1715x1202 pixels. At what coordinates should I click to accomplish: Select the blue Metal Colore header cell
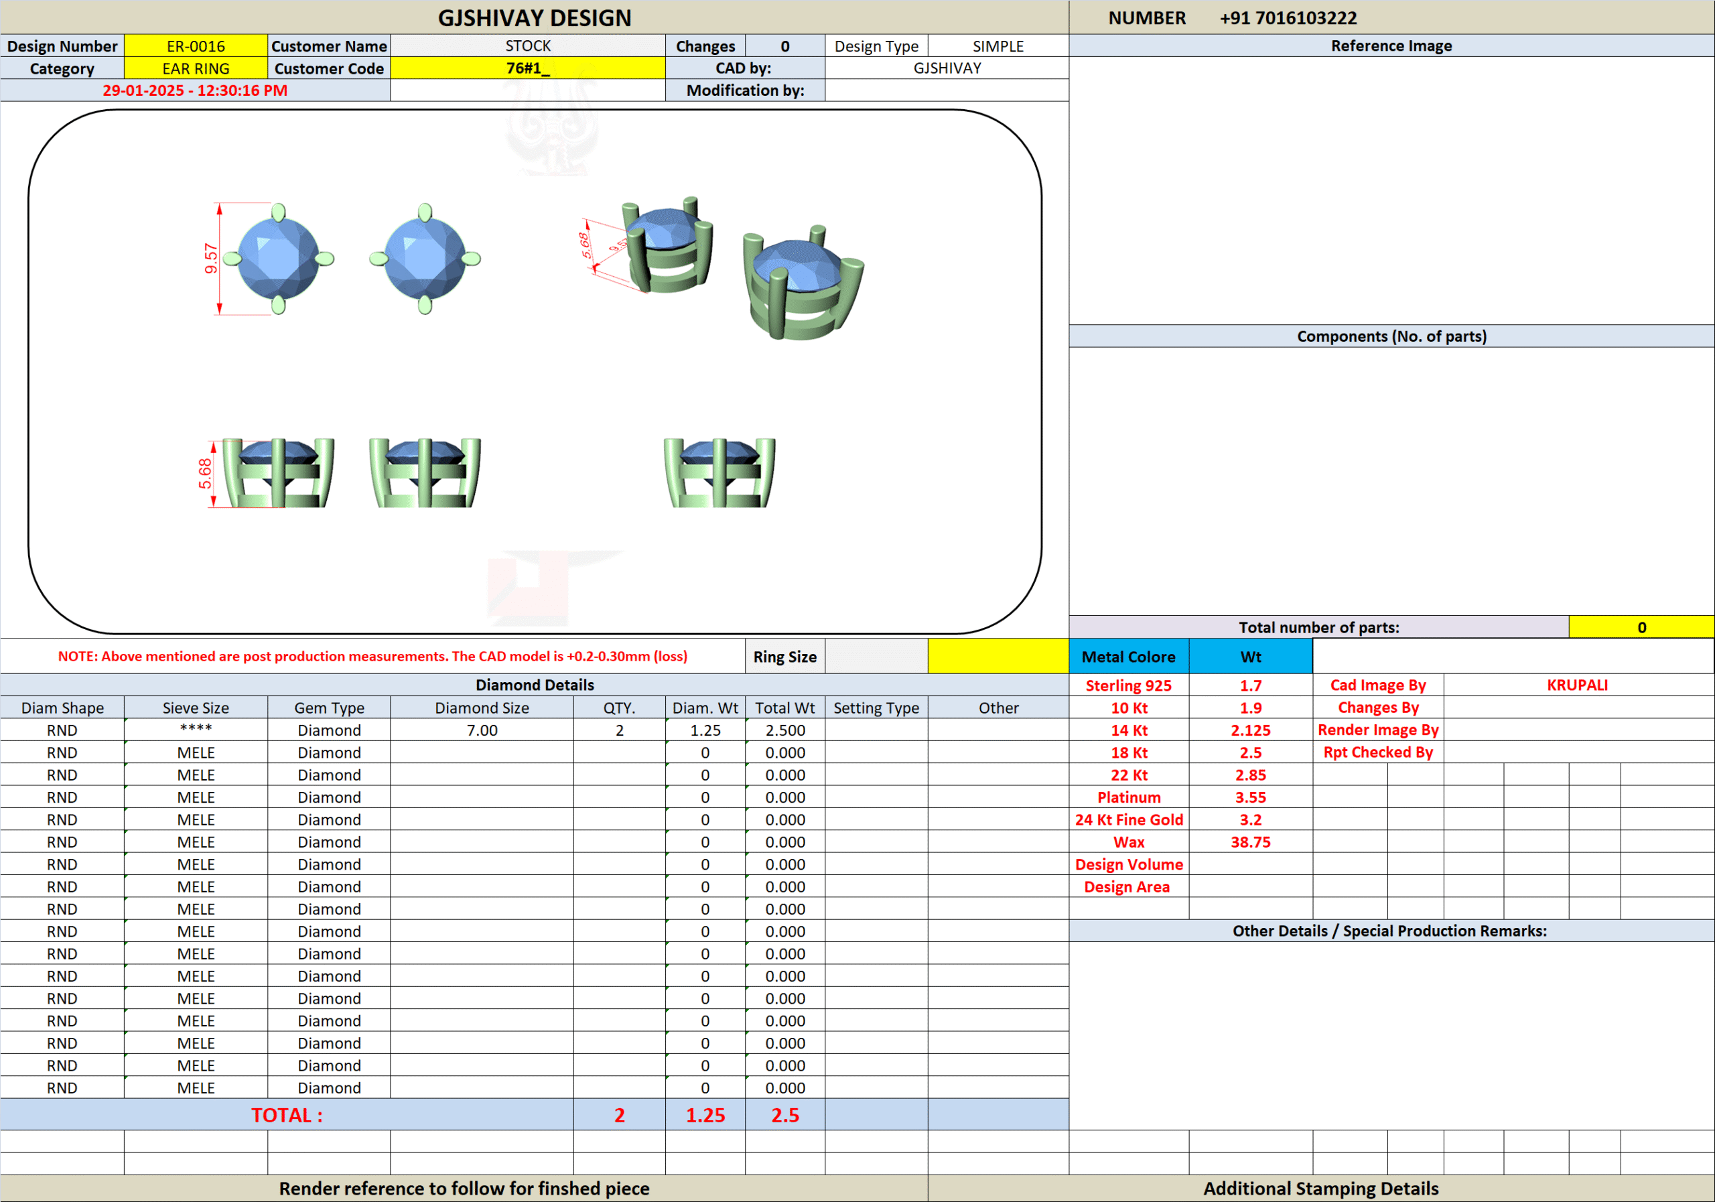(x=1128, y=657)
